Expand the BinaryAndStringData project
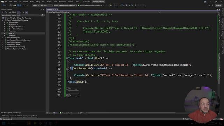224x126 pixels. pyautogui.click(x=2, y=38)
